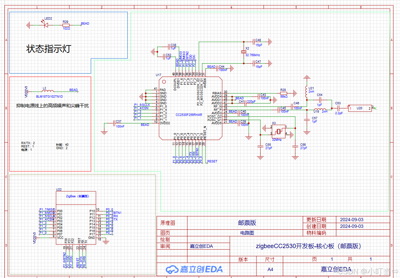
Task: Click the 电路图 page name cell
Action: (x=247, y=233)
